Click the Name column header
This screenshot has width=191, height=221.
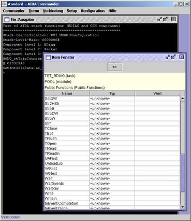tap(67, 93)
